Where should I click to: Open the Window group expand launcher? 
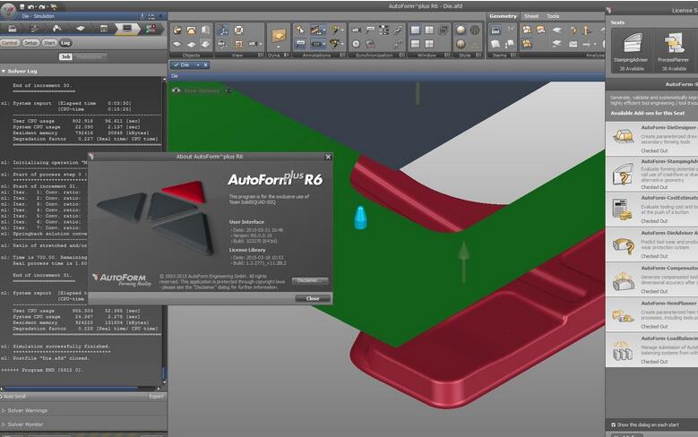(x=447, y=56)
